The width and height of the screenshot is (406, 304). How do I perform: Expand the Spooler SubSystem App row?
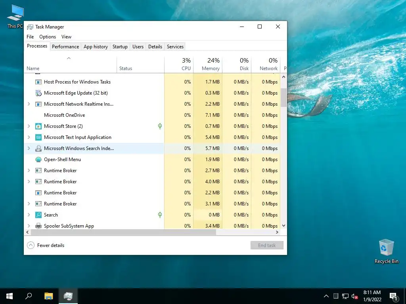(x=29, y=226)
